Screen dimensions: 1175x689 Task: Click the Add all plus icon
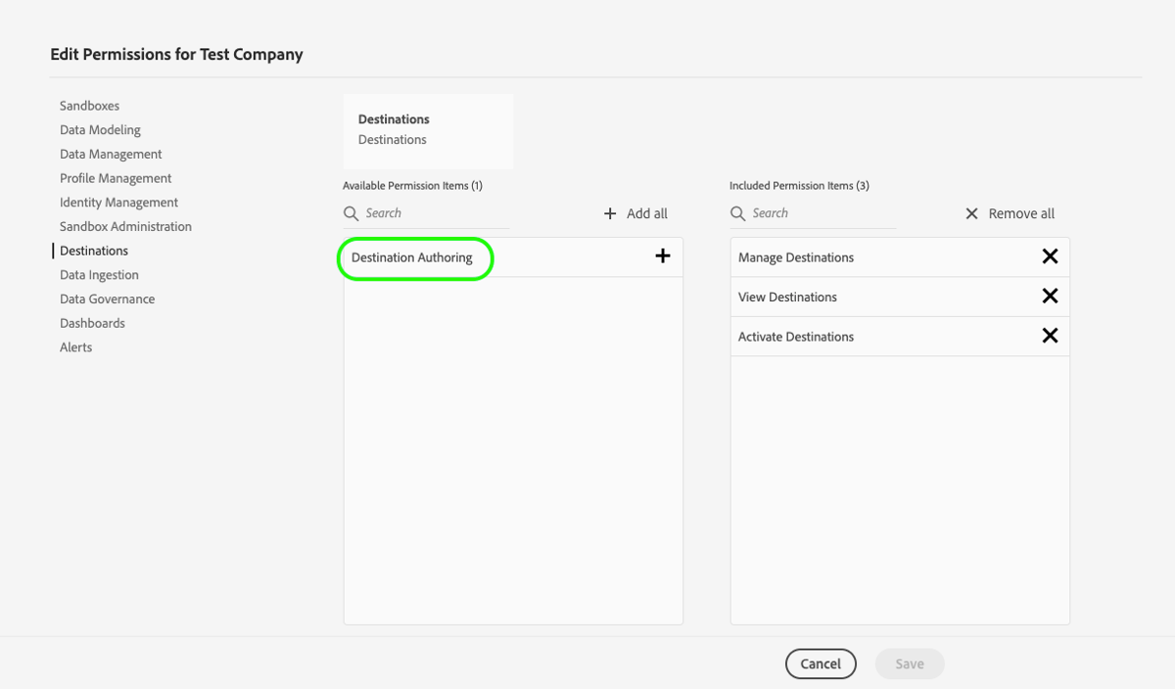(611, 212)
